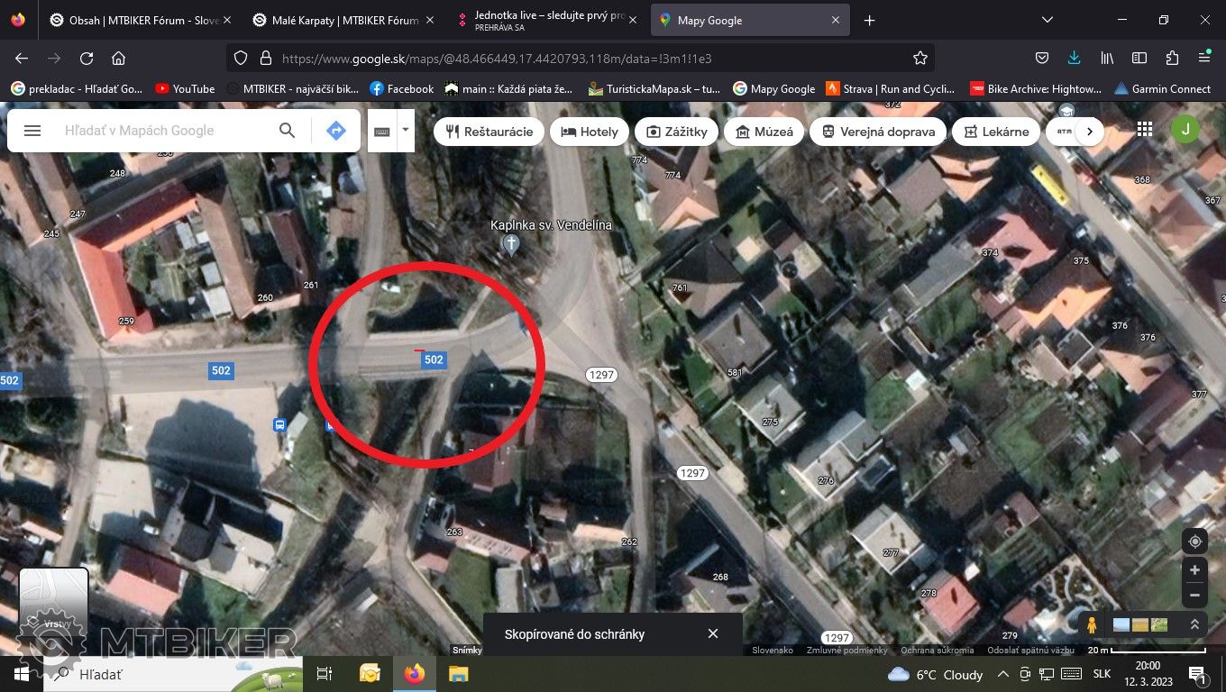Zoom out of the map
The width and height of the screenshot is (1226, 692).
pos(1194,596)
